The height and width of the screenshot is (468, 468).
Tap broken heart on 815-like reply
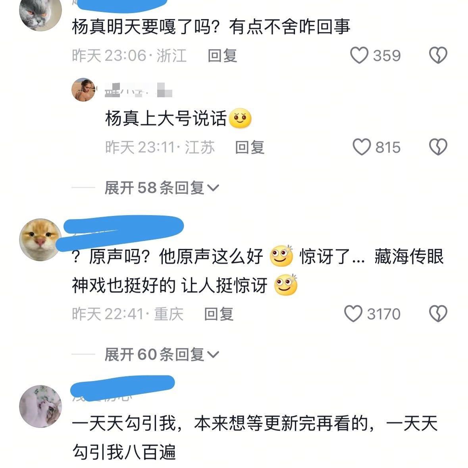[438, 147]
